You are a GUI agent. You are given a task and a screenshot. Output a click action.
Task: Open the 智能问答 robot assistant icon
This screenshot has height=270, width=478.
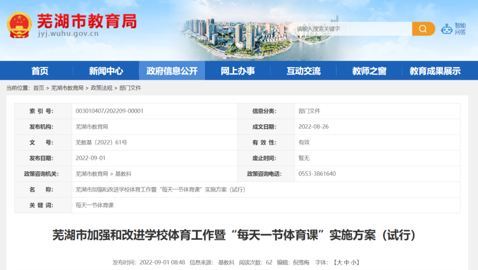[x=447, y=29]
